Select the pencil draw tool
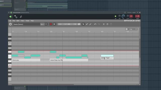161x90 pixels. tap(87, 24)
